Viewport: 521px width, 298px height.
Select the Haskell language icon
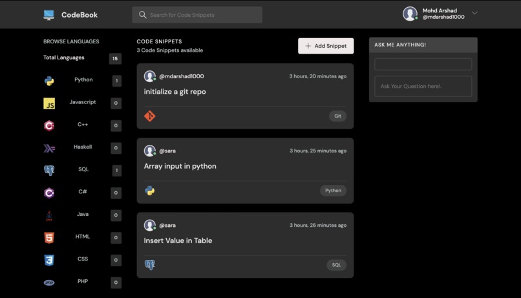pos(49,148)
